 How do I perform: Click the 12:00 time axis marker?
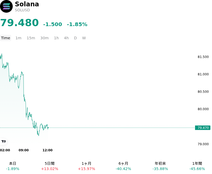[47, 150]
